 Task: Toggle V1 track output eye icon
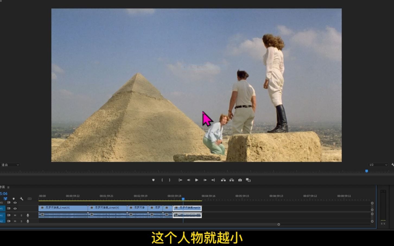tap(15, 208)
